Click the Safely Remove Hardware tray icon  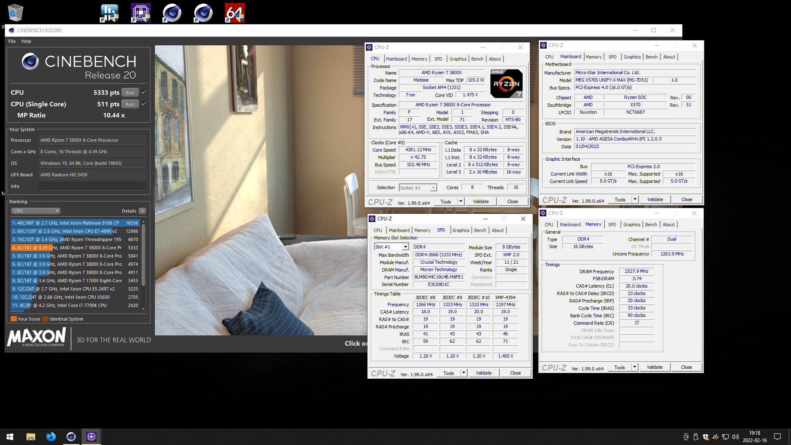coord(696,437)
